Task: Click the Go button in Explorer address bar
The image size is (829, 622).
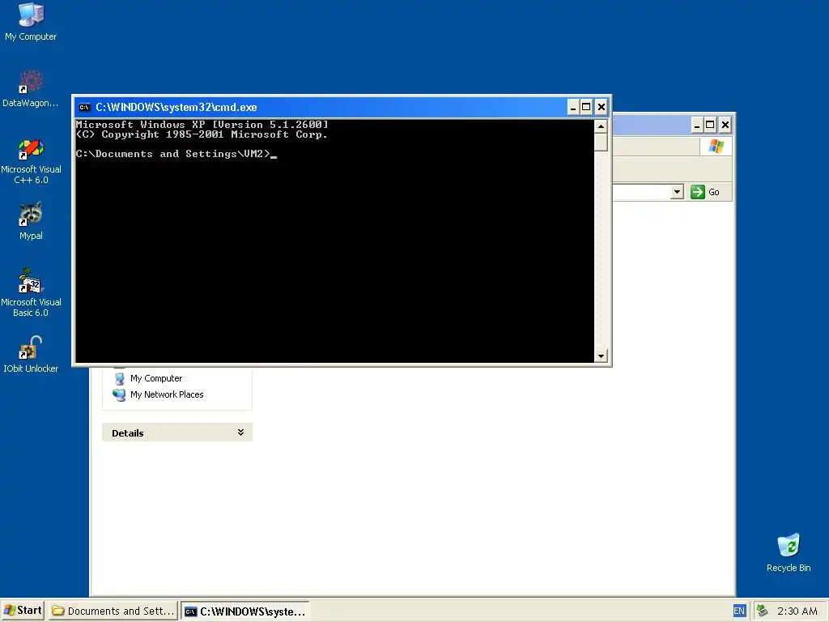Action: 705,192
